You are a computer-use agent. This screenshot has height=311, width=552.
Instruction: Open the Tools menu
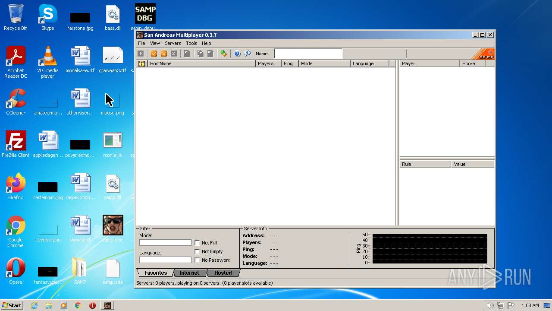tap(191, 43)
